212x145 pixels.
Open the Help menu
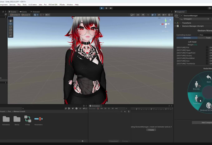pyautogui.click(x=77, y=5)
